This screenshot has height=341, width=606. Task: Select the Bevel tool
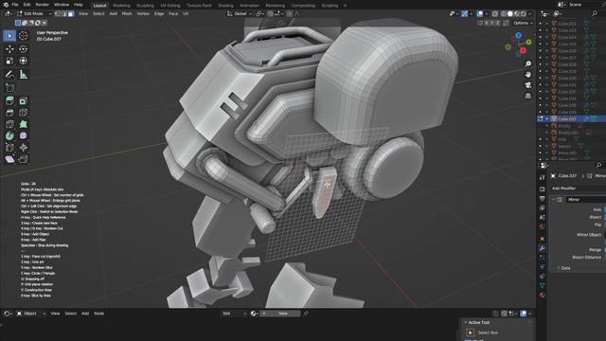pyautogui.click(x=9, y=113)
